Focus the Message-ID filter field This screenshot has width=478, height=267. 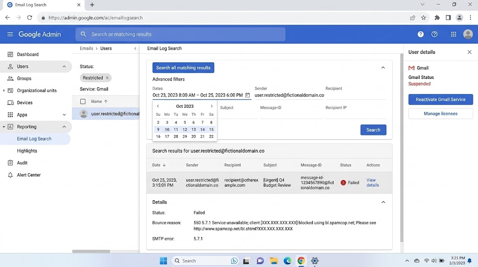click(291, 114)
